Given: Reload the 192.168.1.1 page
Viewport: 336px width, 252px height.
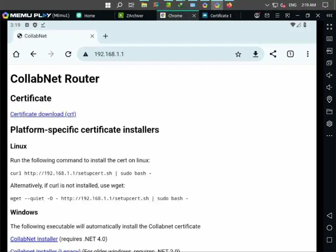Looking at the screenshot, I should pyautogui.click(x=68, y=54).
